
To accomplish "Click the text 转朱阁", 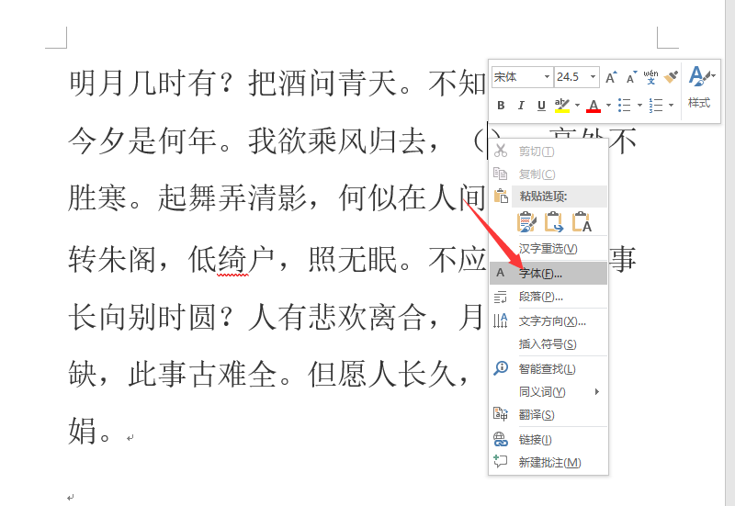I will pyautogui.click(x=112, y=260).
